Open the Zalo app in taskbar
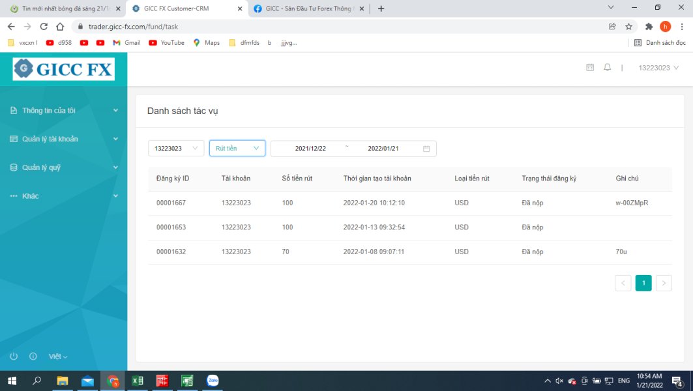Image resolution: width=693 pixels, height=391 pixels. [213, 381]
